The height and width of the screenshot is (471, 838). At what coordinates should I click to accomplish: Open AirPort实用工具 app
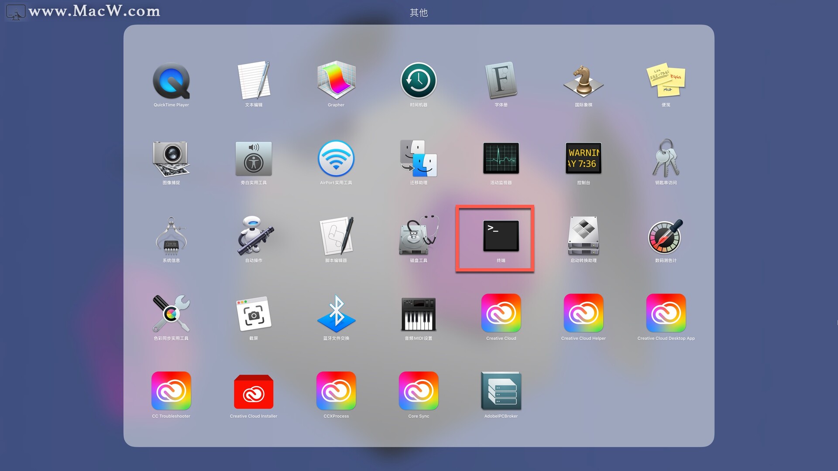(x=336, y=159)
